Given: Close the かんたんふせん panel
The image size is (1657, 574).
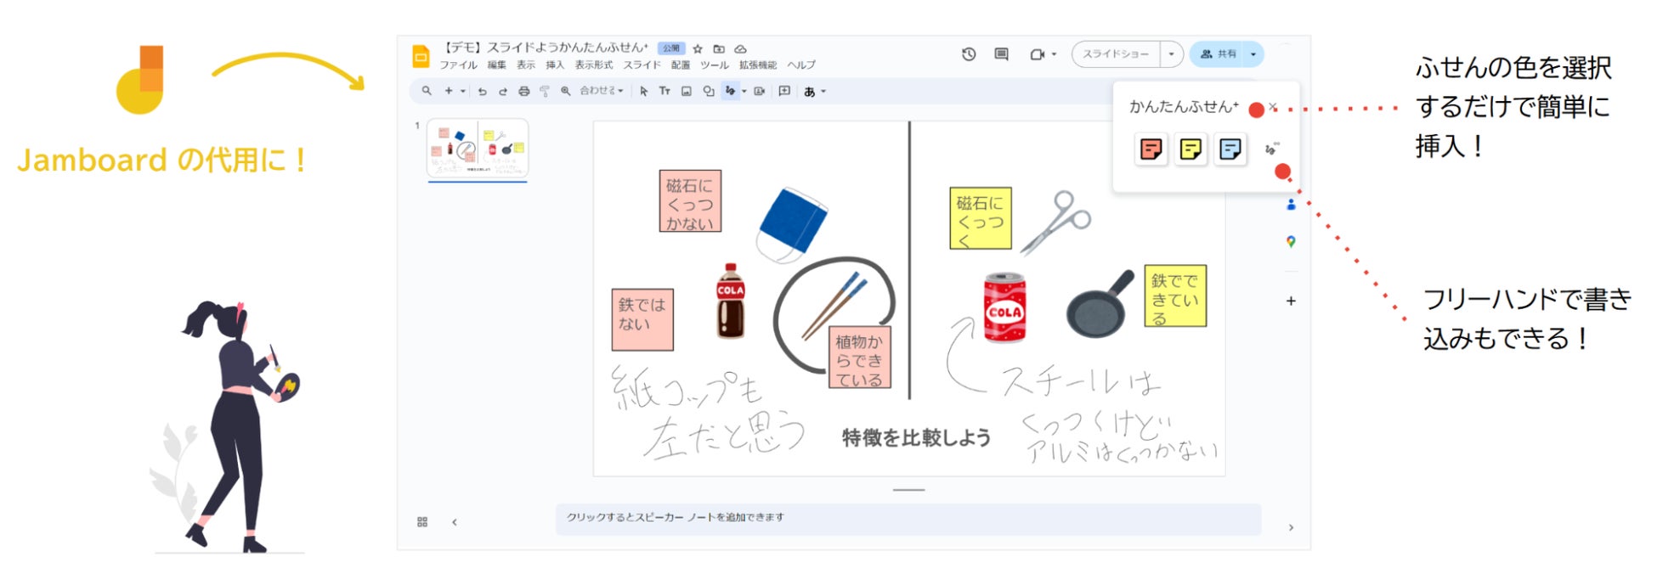Looking at the screenshot, I should coord(1273,107).
